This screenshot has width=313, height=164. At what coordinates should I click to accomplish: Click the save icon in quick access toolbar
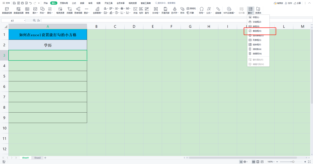14,3
